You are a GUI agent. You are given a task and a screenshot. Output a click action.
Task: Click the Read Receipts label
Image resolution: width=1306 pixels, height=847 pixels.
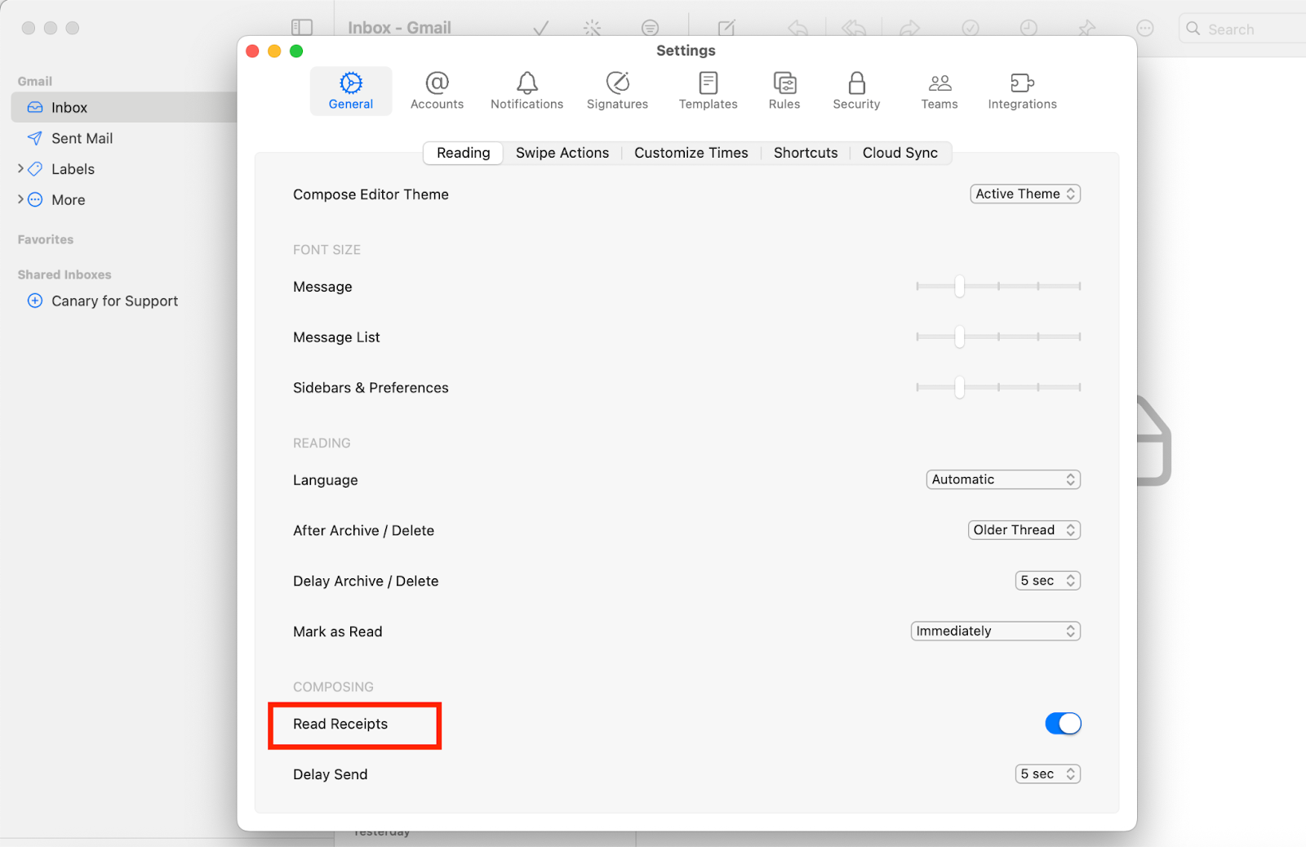pos(340,724)
